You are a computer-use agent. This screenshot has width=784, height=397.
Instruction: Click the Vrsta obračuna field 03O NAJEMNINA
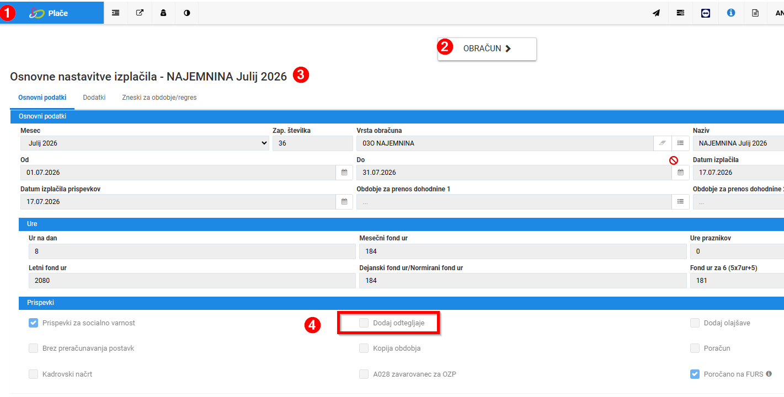coord(505,143)
